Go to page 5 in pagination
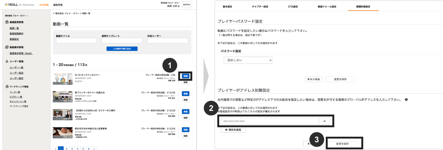This screenshot has height=150, width=443. tap(83, 148)
